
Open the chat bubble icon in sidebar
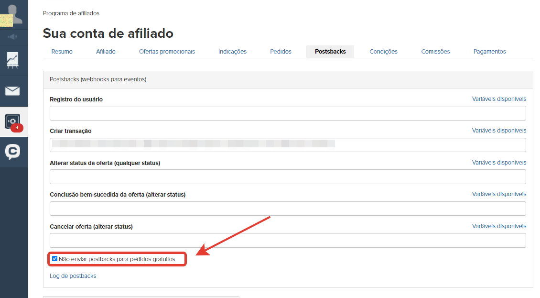[13, 152]
